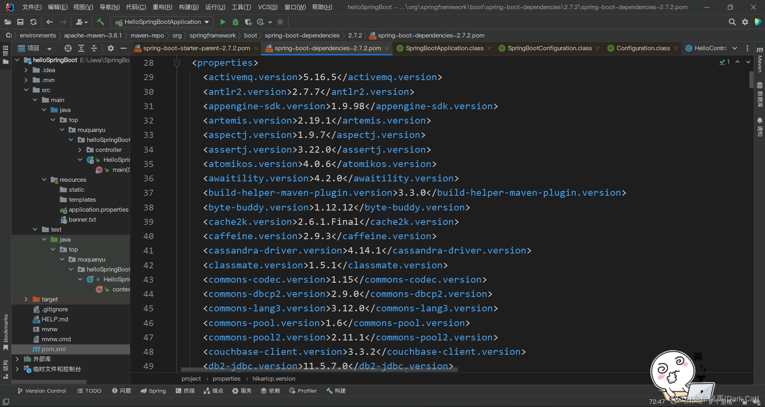Open TODO tool window
Screen dimensions: 765x407
pos(89,391)
